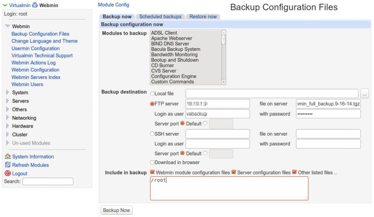The image size is (374, 217).
Task: Open the Virtualmin menu tab
Action: (20, 5)
